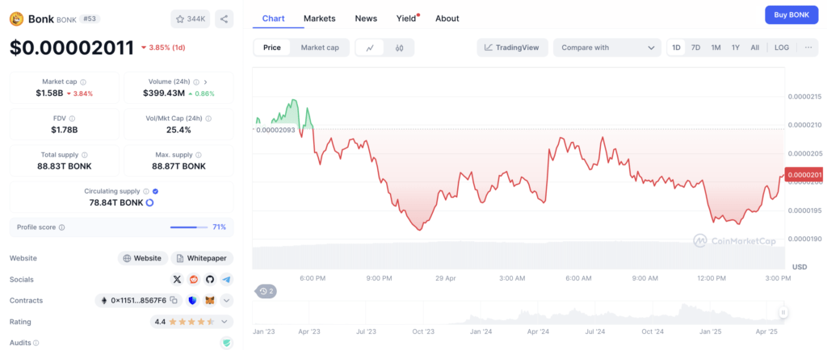Select the All time range

point(755,48)
